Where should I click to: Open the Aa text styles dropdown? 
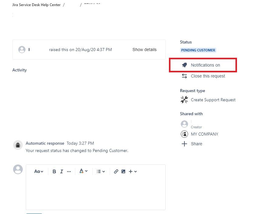(x=39, y=171)
